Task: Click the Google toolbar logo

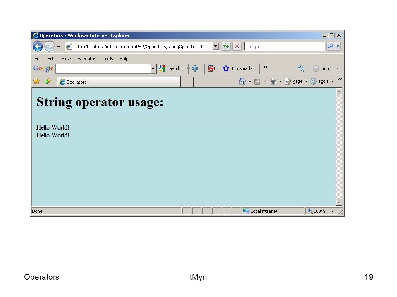Action: pyautogui.click(x=43, y=68)
